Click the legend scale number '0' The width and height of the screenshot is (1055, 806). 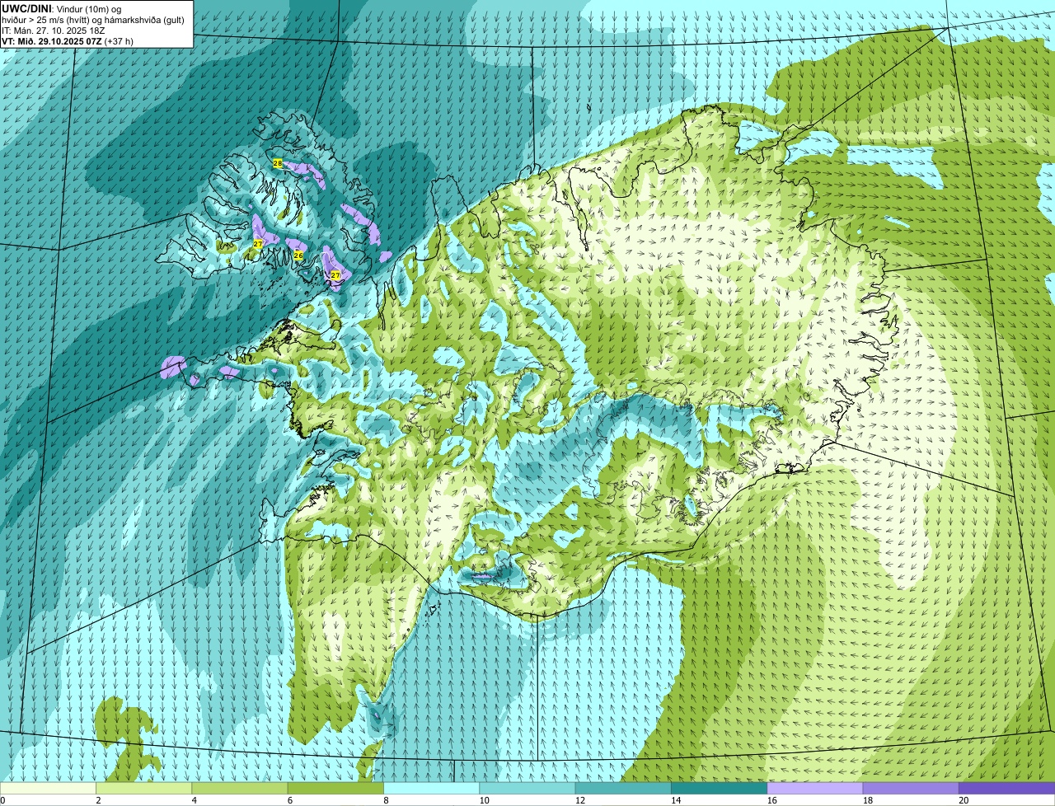(2, 800)
